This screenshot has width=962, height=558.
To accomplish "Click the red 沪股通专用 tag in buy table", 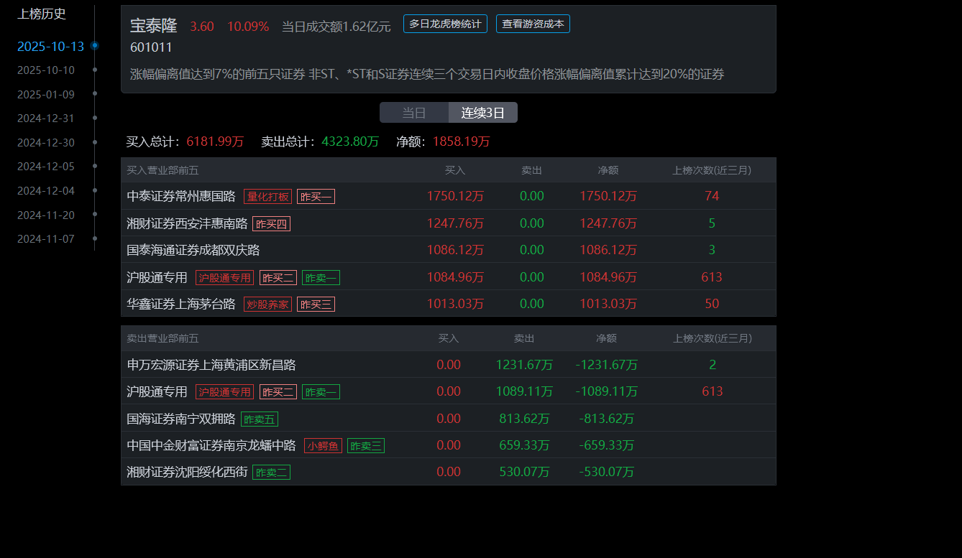I will 225,278.
